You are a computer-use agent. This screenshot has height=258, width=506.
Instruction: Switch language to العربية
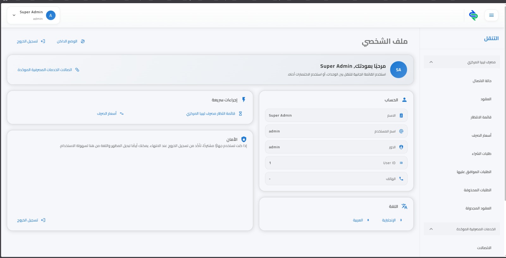pos(361,220)
